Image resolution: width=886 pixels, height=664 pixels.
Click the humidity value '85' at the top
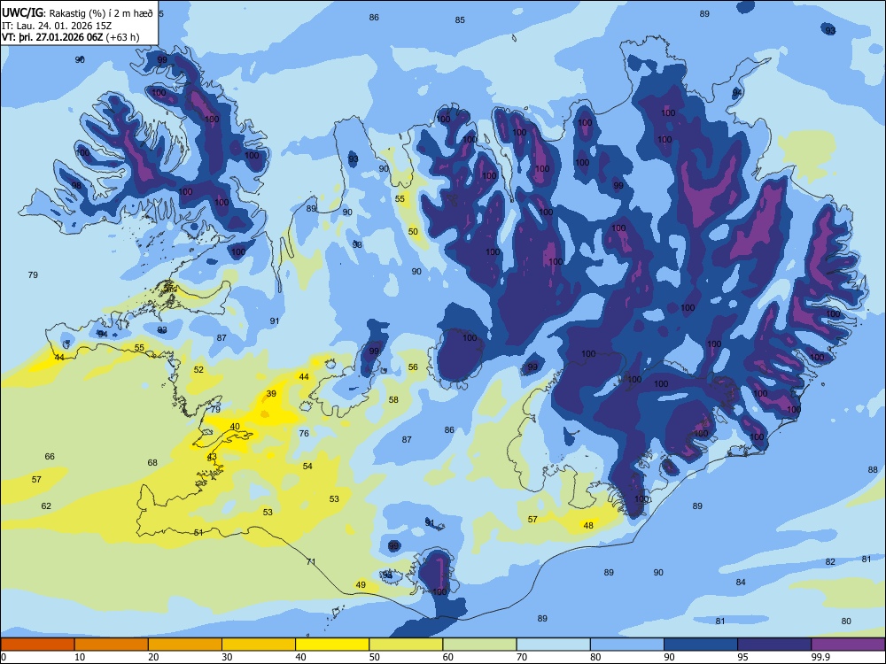point(460,20)
